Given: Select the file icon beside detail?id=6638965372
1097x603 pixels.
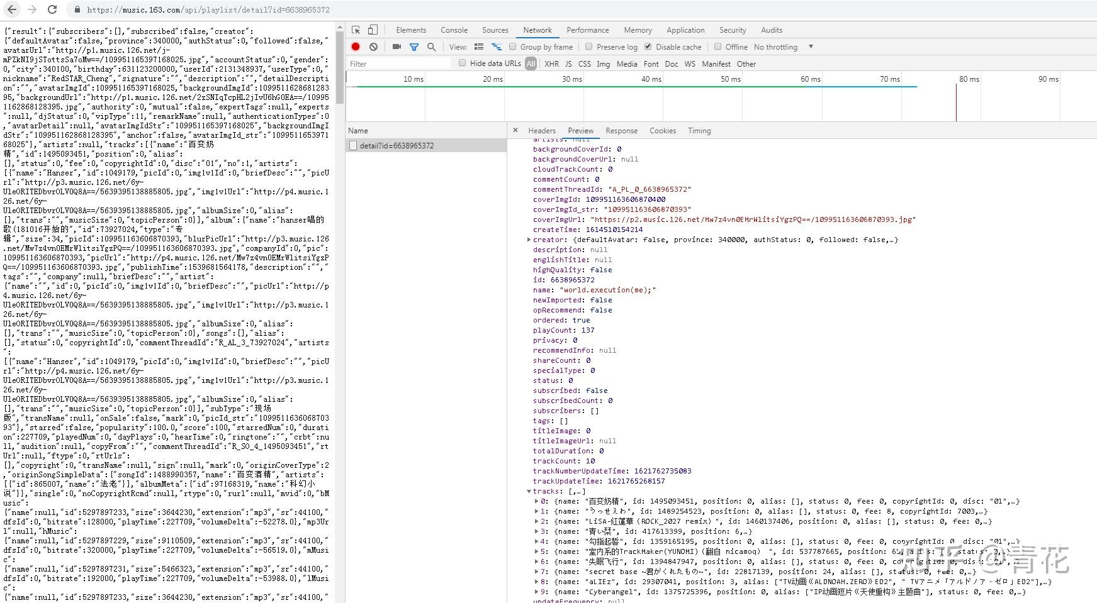Looking at the screenshot, I should click(353, 145).
